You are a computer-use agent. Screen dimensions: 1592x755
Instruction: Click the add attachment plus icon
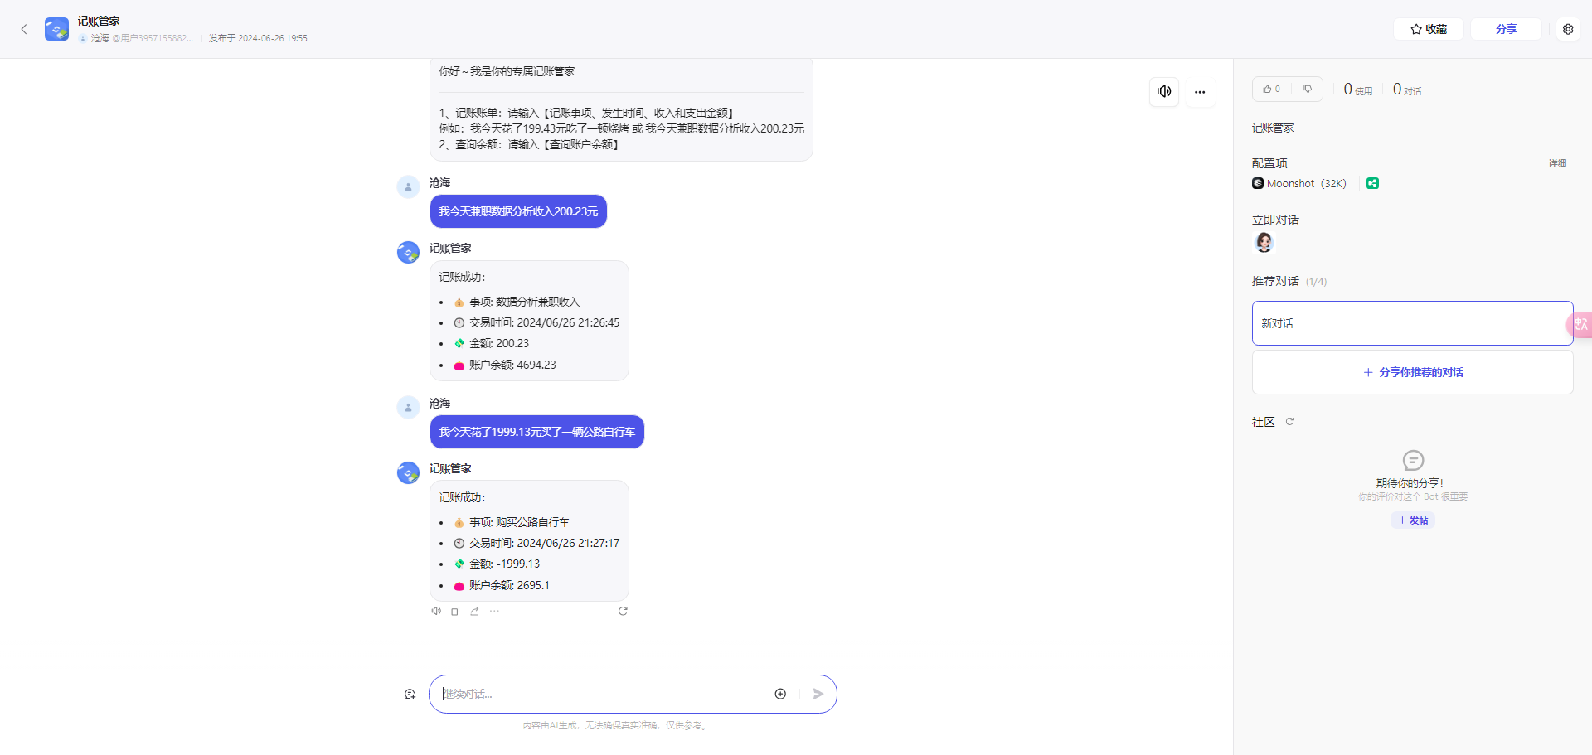tap(780, 694)
